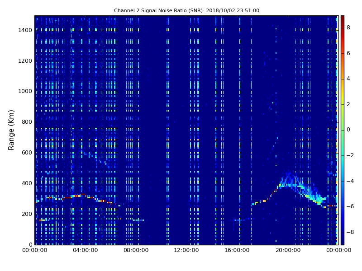The width and height of the screenshot is (362, 271).
Task: Click the colorbar label 4
Action: 348,79
